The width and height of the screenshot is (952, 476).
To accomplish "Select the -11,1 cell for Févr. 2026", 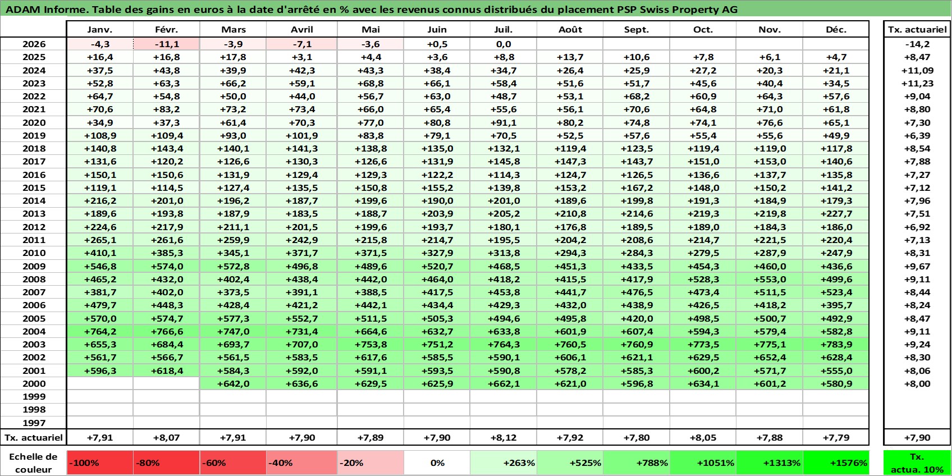I will 166,44.
